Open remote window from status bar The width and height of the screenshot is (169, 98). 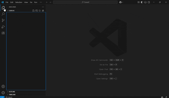tap(2, 97)
